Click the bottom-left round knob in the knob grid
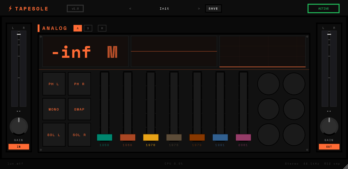Image resolution: width=348 pixels, height=169 pixels. (x=268, y=135)
